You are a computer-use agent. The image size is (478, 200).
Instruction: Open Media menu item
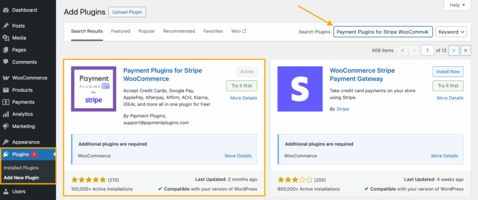pyautogui.click(x=28, y=38)
